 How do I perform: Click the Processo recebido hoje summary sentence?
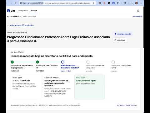[x=52, y=56]
